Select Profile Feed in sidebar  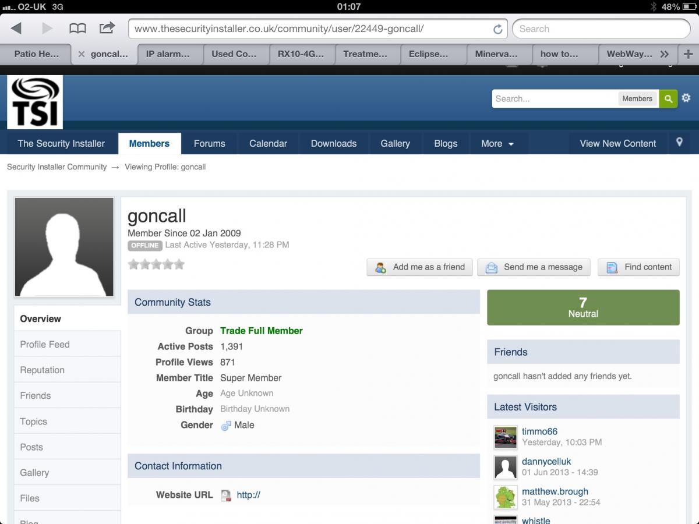point(45,345)
